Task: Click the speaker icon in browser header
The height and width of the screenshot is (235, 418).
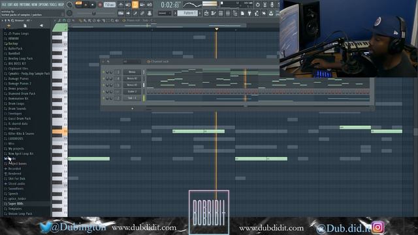Action: (41, 25)
